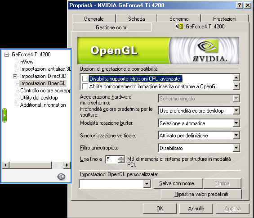Switch to the Scheda tab
This screenshot has height=218, width=254.
pyautogui.click(x=137, y=18)
